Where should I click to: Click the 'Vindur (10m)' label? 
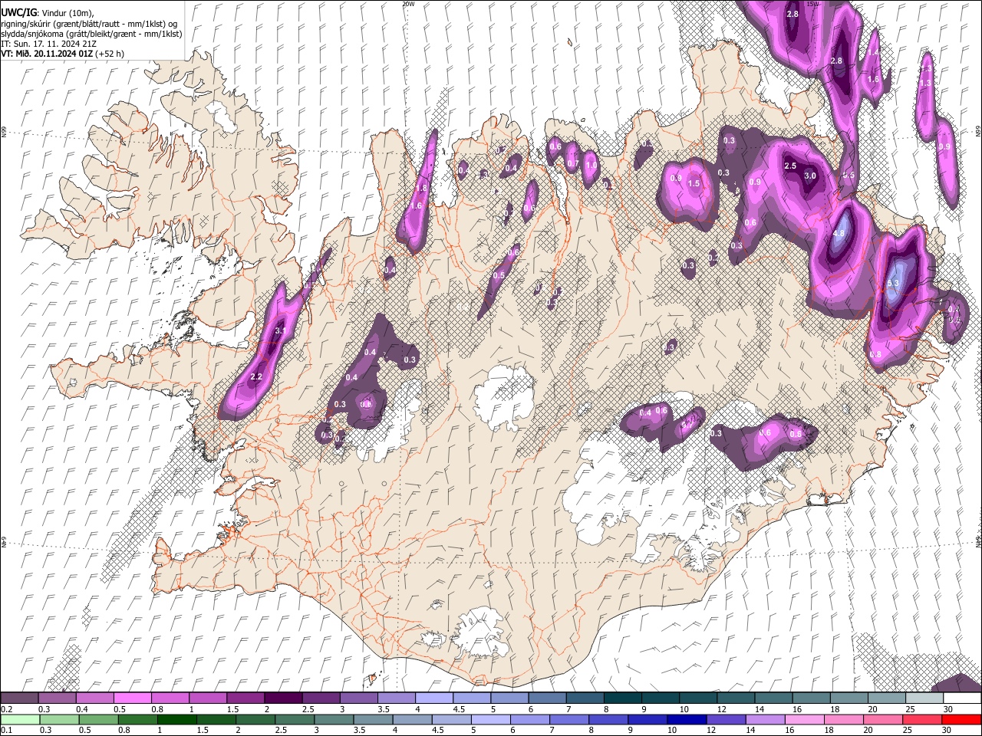68,13
